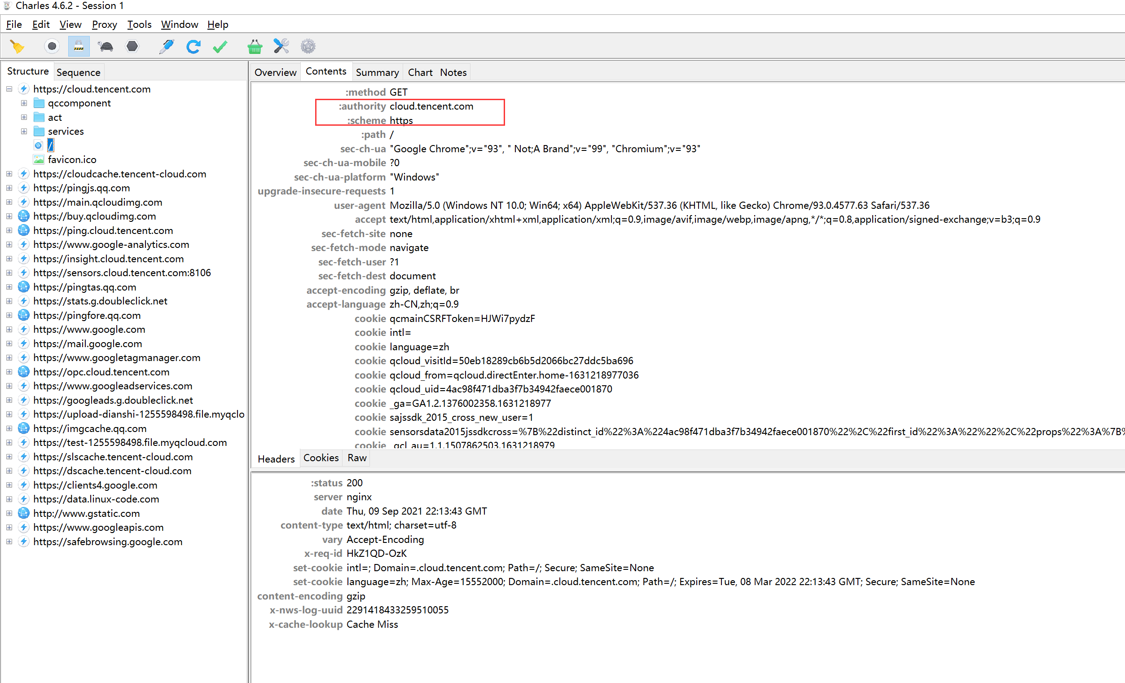This screenshot has width=1125, height=683.
Task: Switch to the Chart tab
Action: [x=420, y=72]
